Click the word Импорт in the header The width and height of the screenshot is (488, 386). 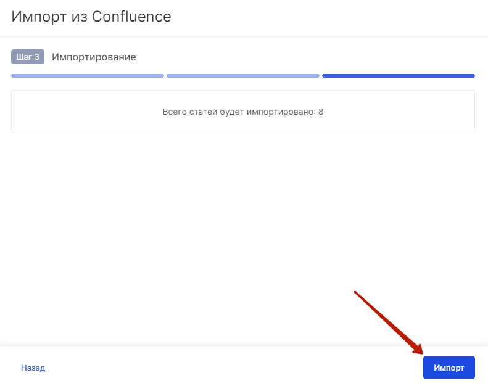click(x=39, y=17)
